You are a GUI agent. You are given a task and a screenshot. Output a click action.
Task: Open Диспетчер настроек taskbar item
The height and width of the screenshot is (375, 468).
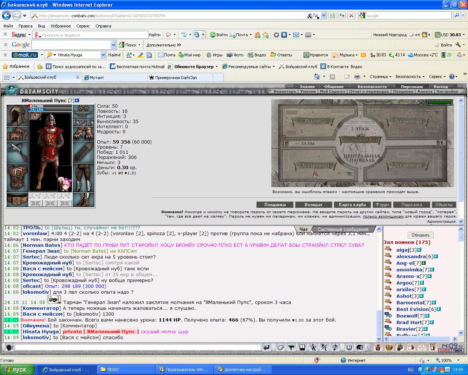pyautogui.click(x=244, y=370)
